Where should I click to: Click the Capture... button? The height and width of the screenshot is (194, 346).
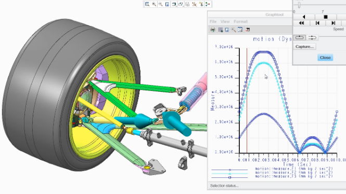304,47
